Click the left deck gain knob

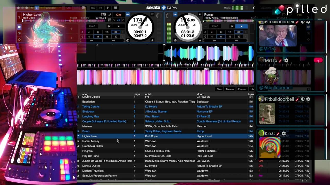[x=158, y=16]
